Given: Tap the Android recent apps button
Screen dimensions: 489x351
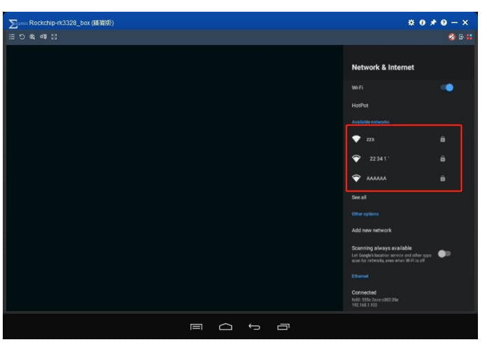Looking at the screenshot, I should (283, 327).
